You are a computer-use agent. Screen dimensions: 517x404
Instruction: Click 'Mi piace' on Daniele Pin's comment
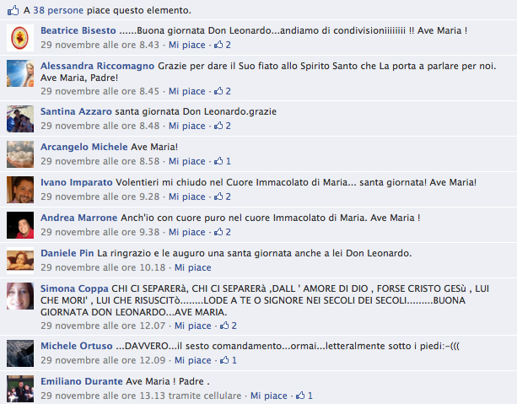coord(193,267)
